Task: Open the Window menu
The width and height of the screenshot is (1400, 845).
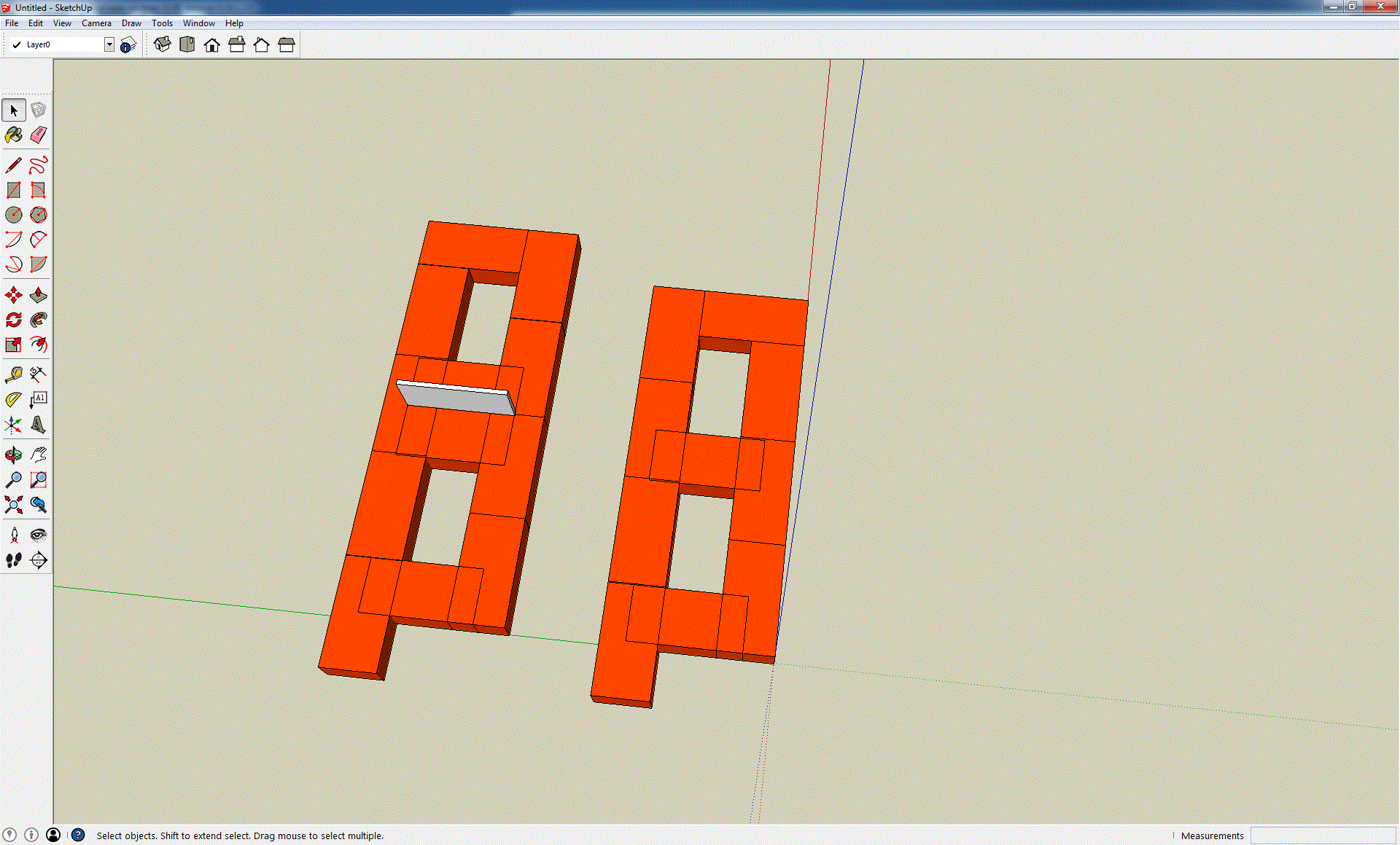Action: (198, 23)
